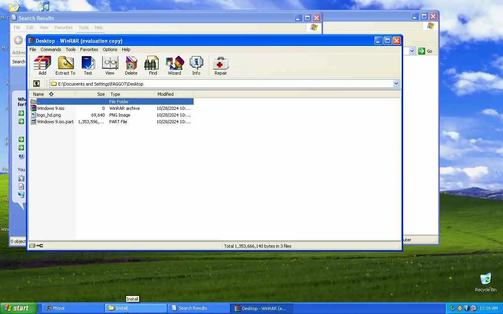Click the Repair archive icon

click(220, 66)
